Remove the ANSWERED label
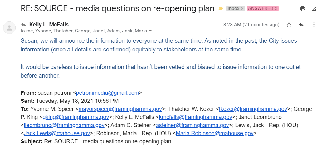This screenshot has height=152, width=317. (x=276, y=9)
